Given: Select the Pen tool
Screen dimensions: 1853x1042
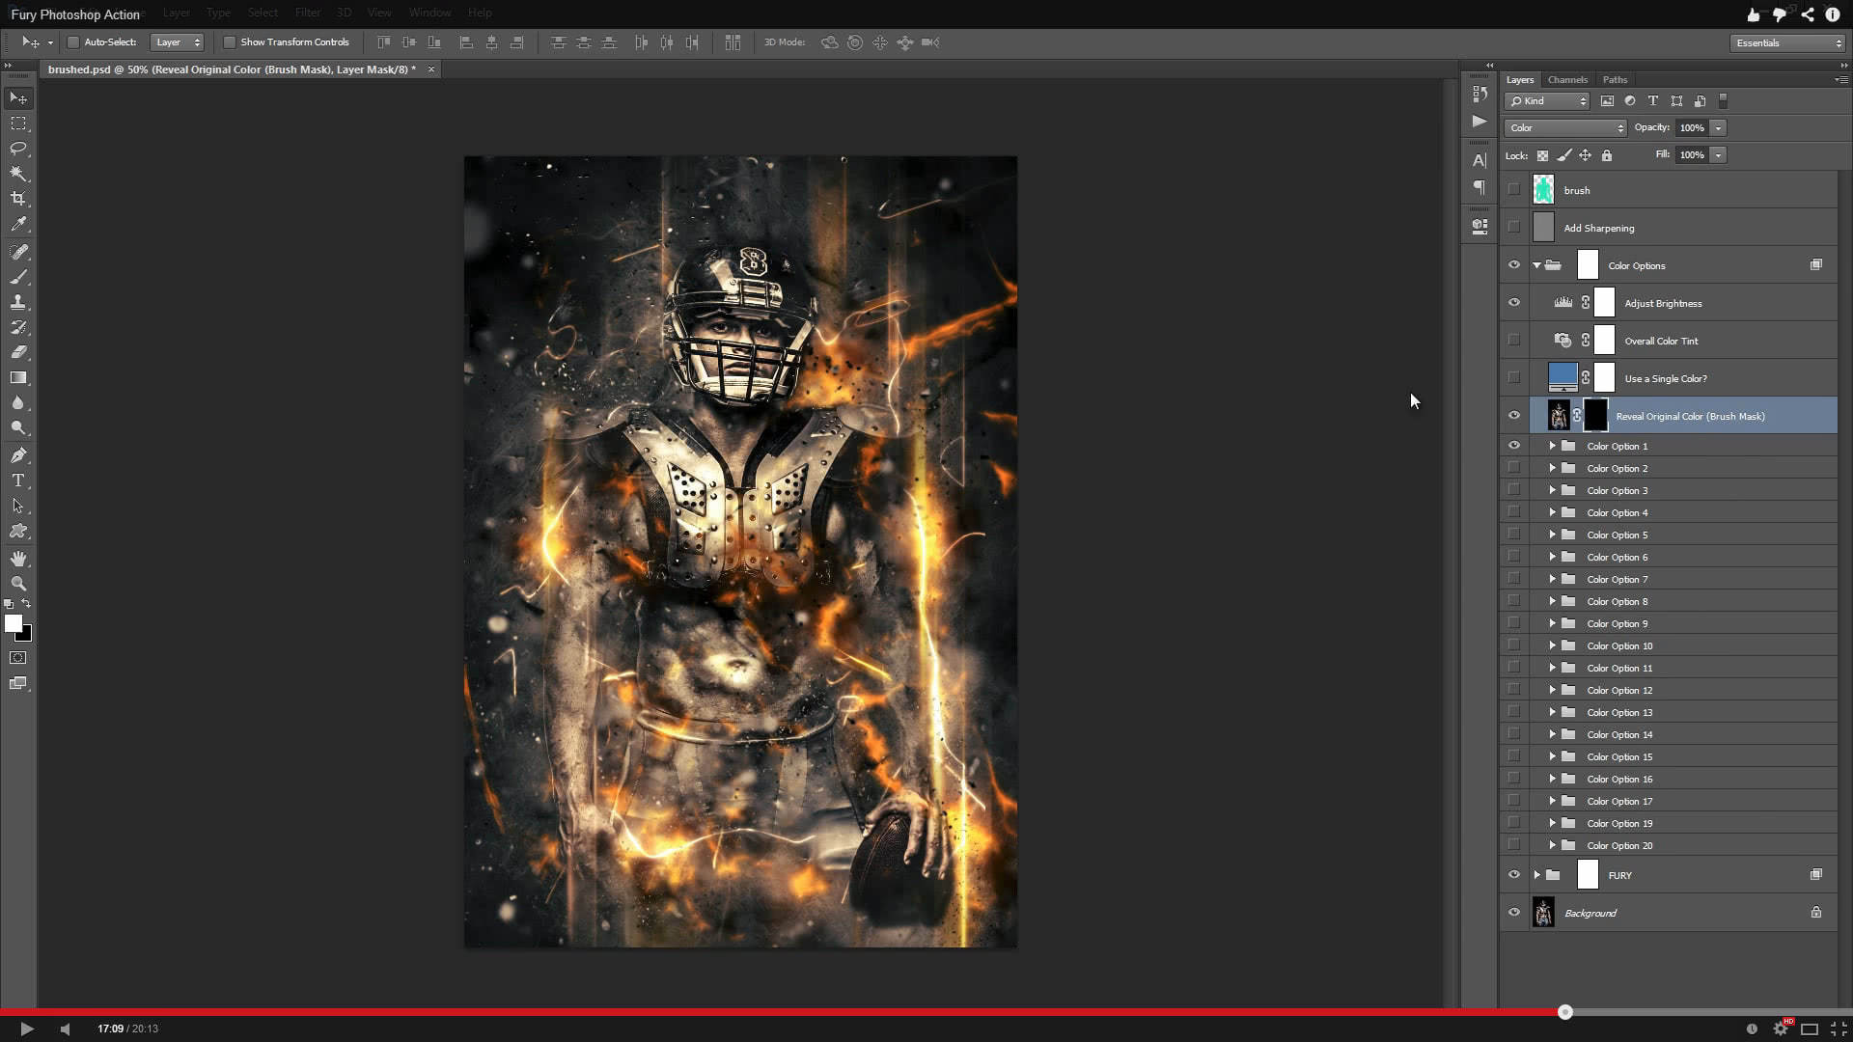Looking at the screenshot, I should 18,455.
